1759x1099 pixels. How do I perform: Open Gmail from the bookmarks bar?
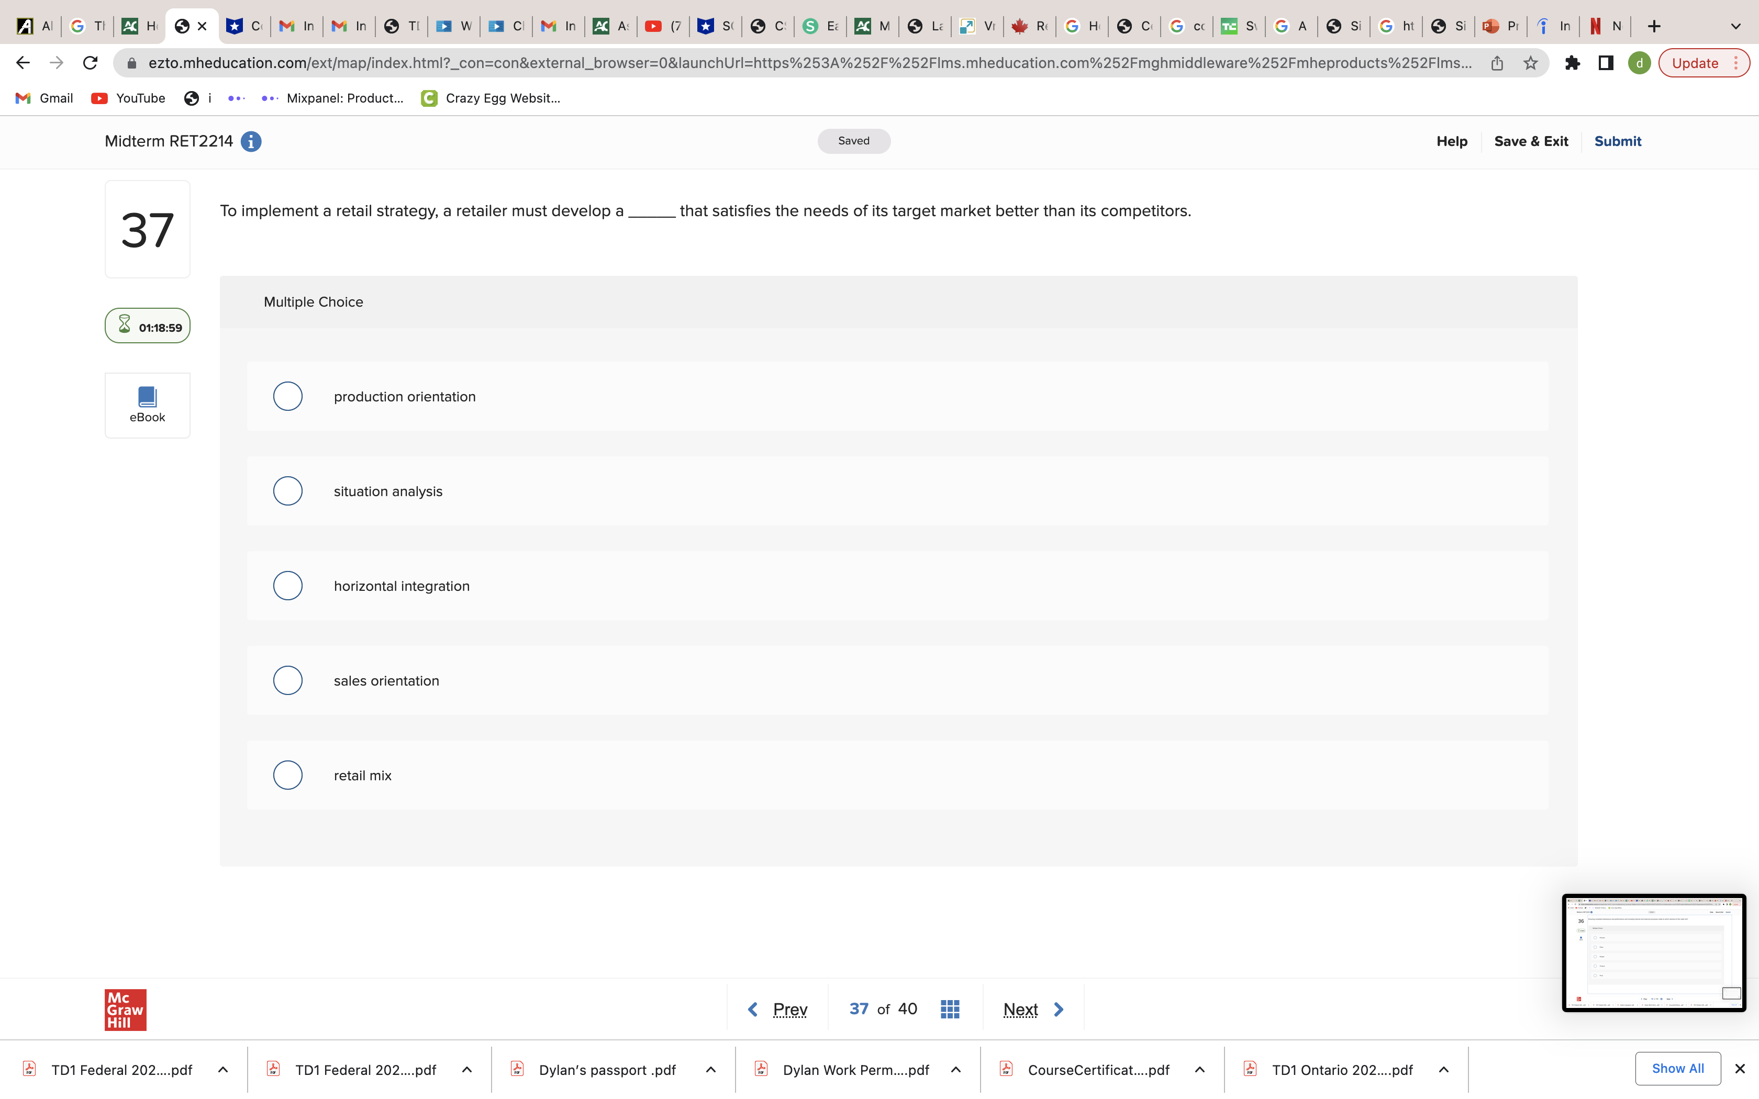click(43, 98)
